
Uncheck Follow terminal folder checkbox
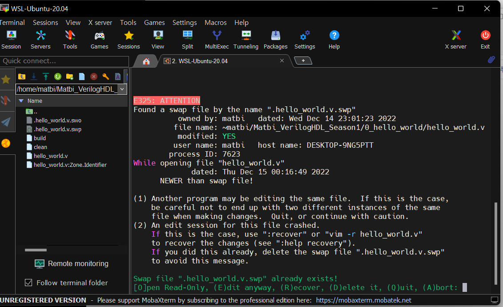[x=28, y=283]
